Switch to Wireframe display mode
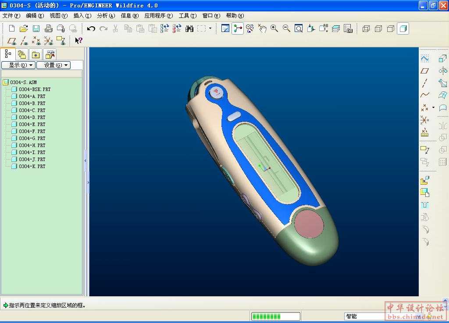Image resolution: width=449 pixels, height=323 pixels. pyautogui.click(x=366, y=28)
